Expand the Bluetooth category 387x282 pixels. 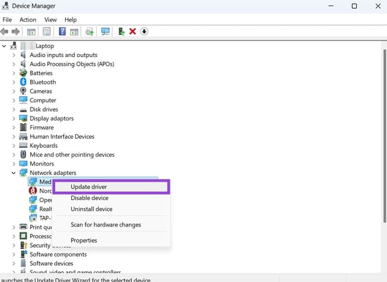[x=13, y=82]
